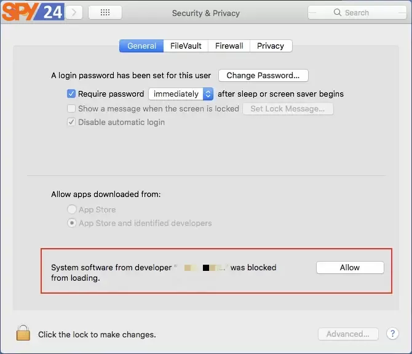Toggle the Require password checkbox
The image size is (412, 354).
[71, 94]
